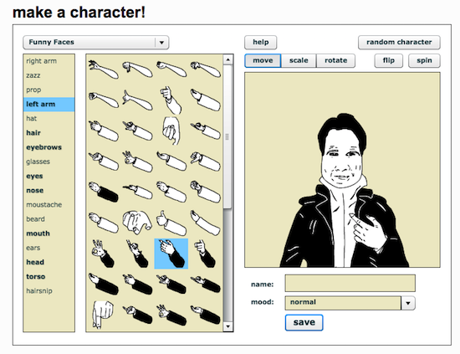The image size is (460, 354).
Task: Open the Funny Faces category dropdown
Action: click(x=96, y=43)
